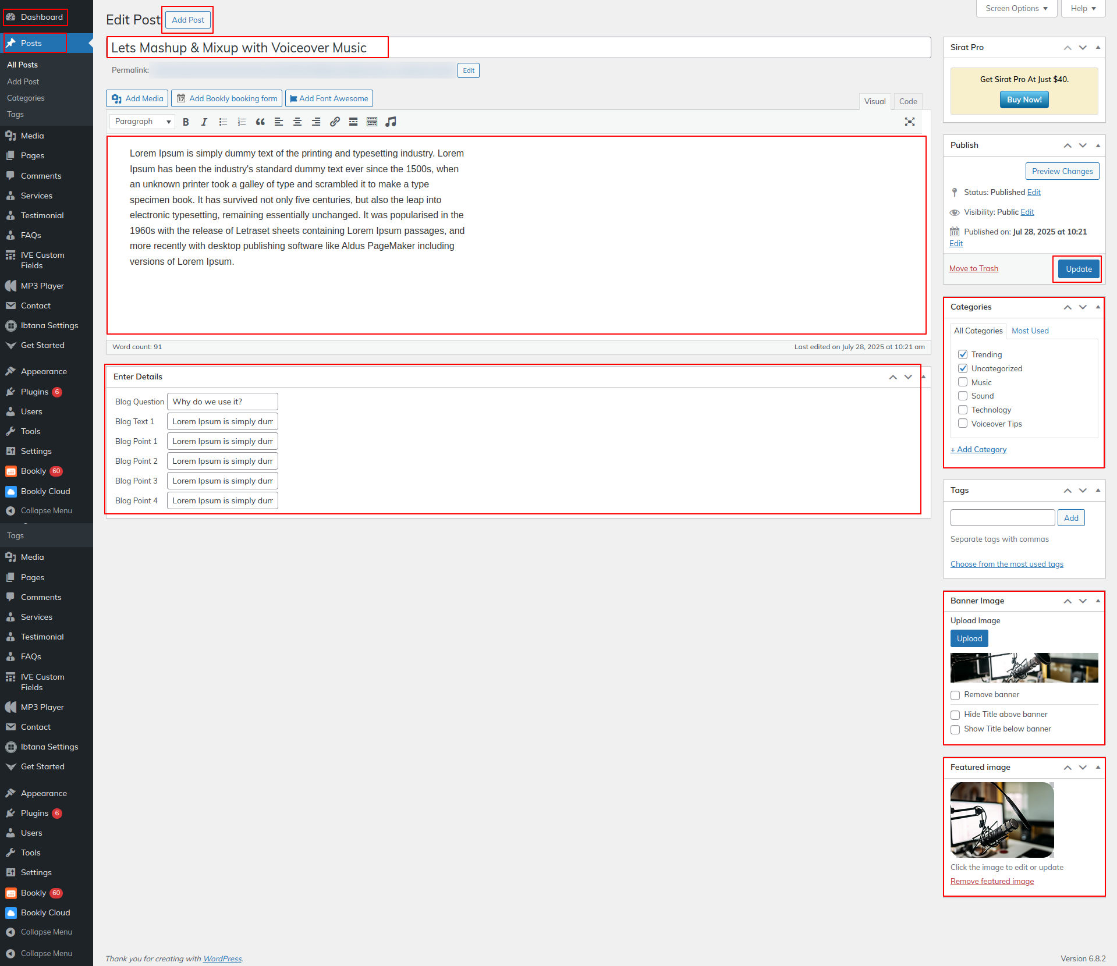1117x966 pixels.
Task: Collapse the Enter Details panel toggle
Action: click(x=923, y=377)
